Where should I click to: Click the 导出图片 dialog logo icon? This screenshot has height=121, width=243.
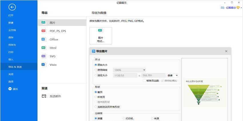click(x=93, y=51)
